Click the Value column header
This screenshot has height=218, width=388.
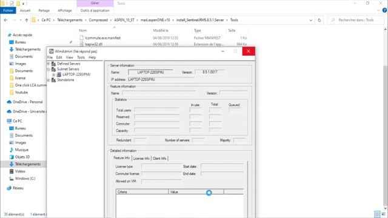(x=196, y=192)
